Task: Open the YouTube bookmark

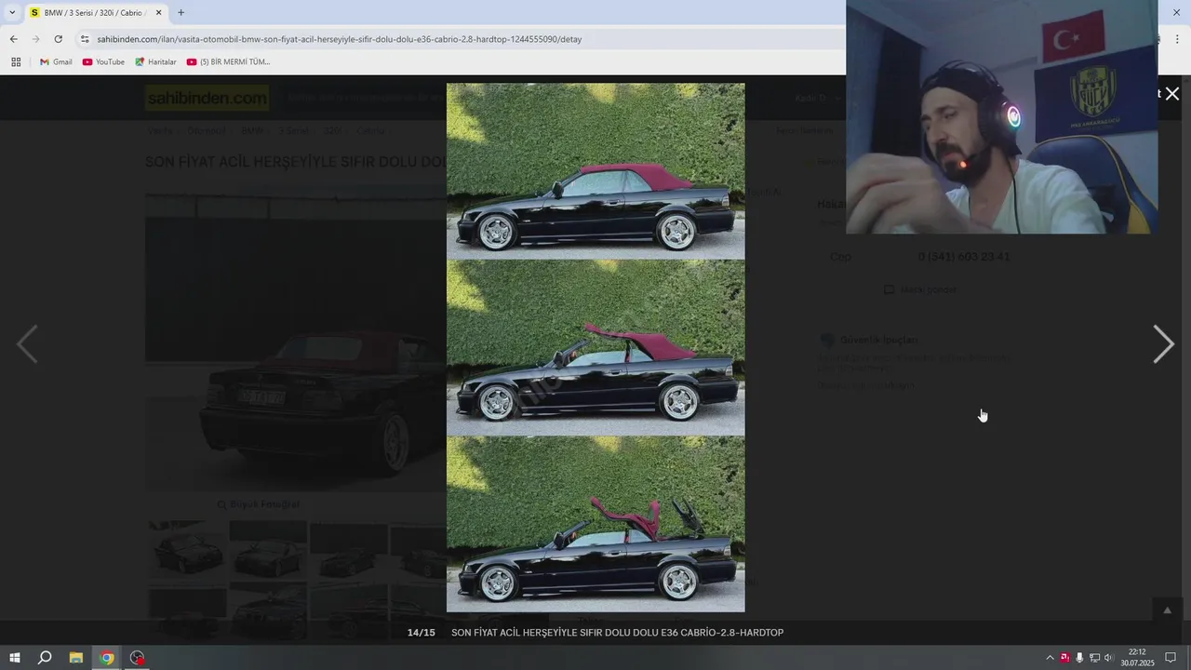Action: (103, 62)
